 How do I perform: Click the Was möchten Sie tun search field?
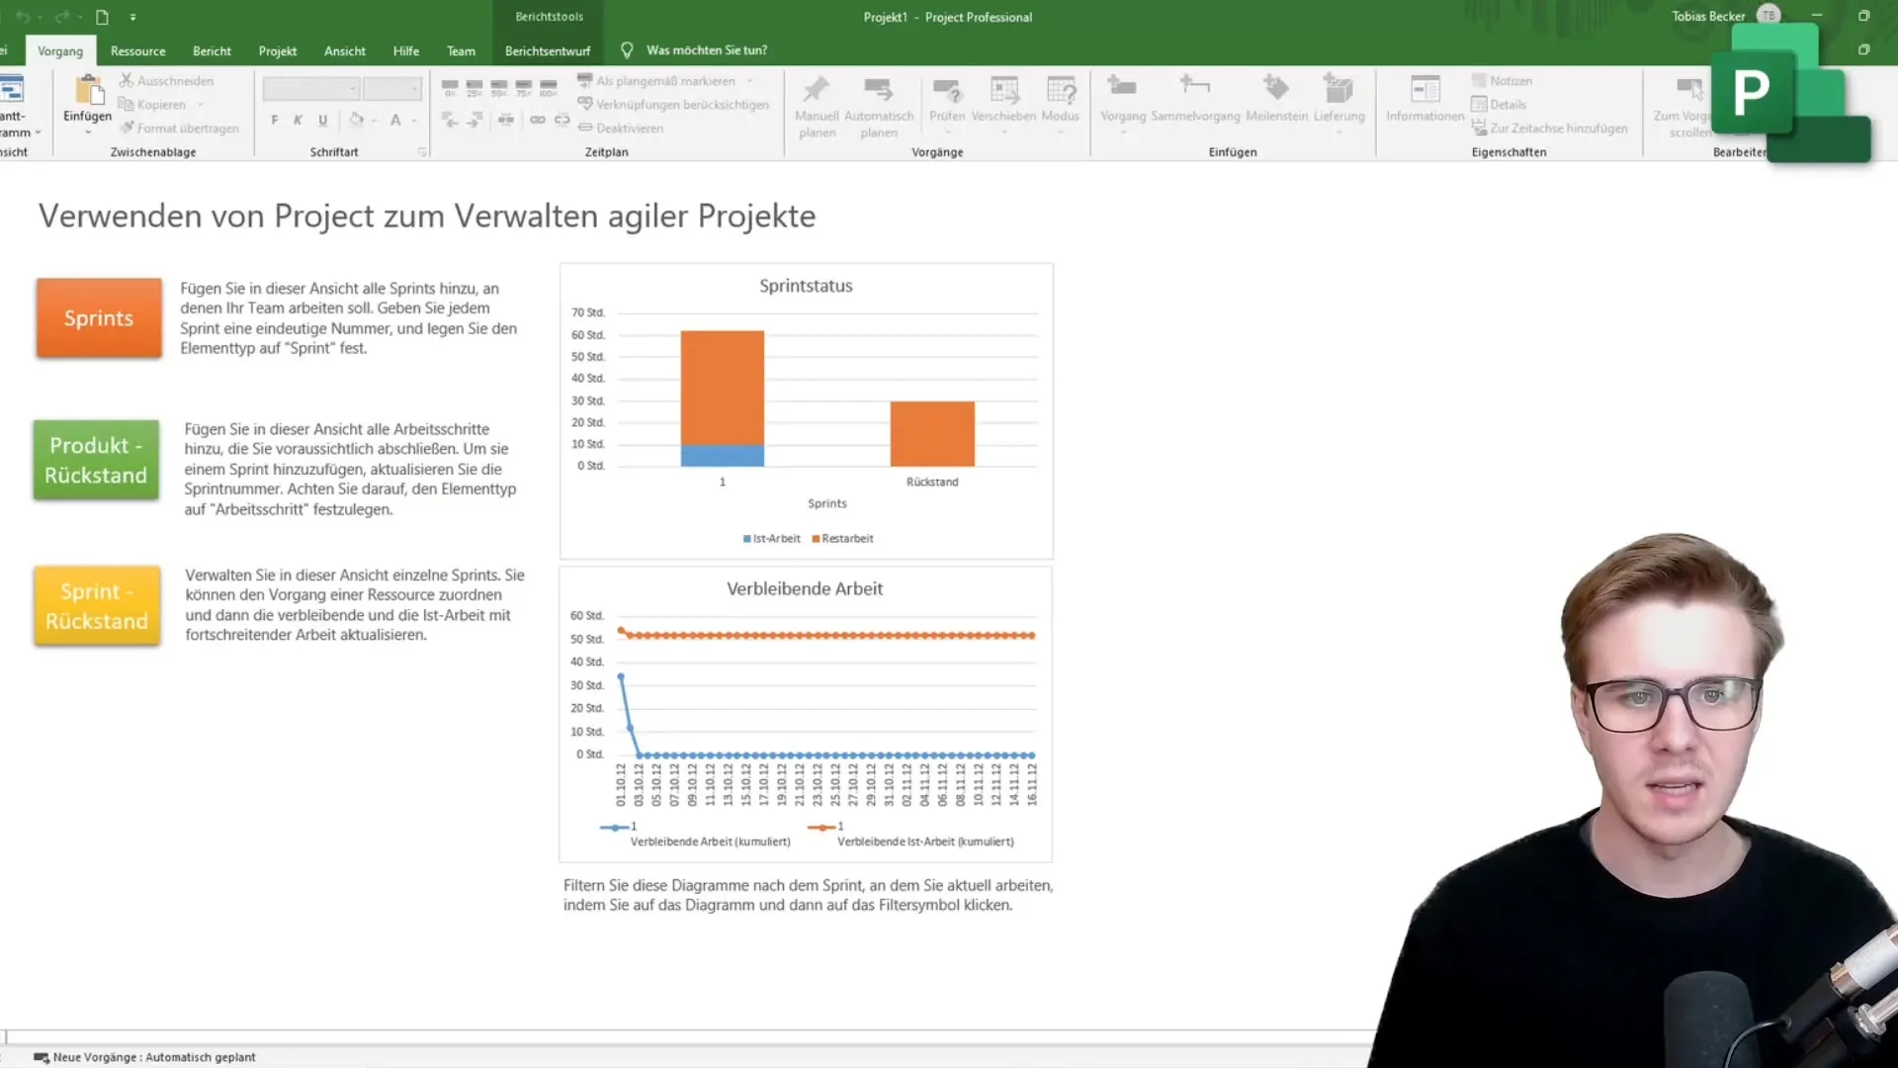tap(707, 50)
